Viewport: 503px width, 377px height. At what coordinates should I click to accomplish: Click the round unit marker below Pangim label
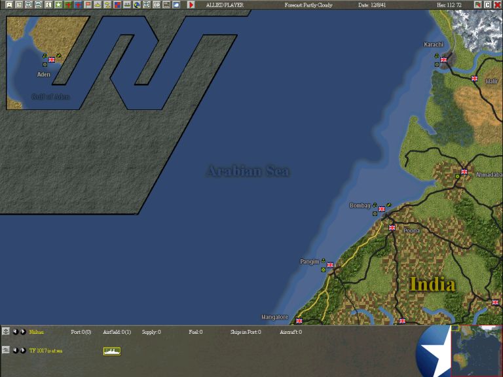(324, 270)
